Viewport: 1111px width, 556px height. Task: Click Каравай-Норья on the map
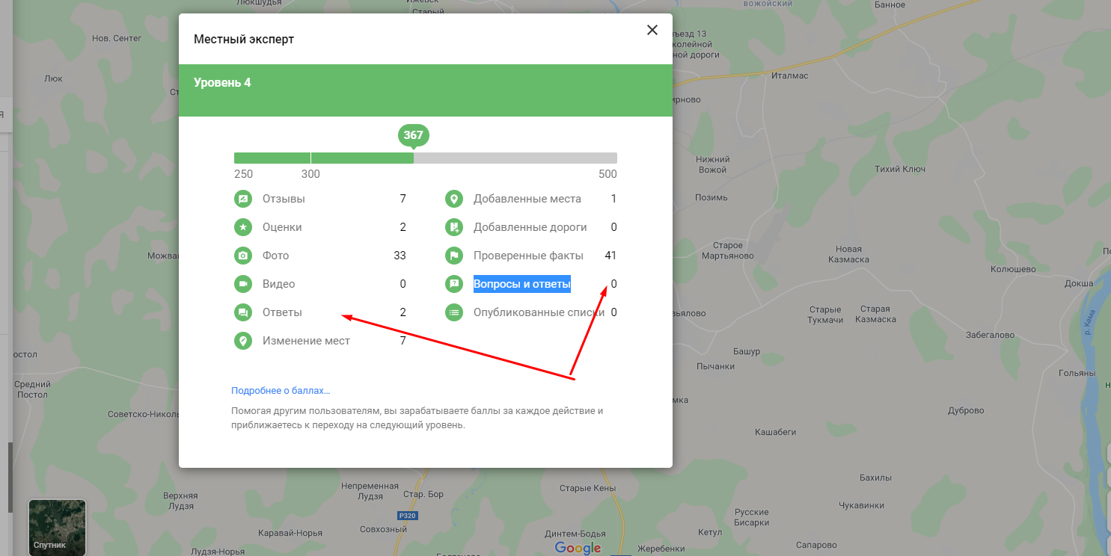[x=290, y=533]
